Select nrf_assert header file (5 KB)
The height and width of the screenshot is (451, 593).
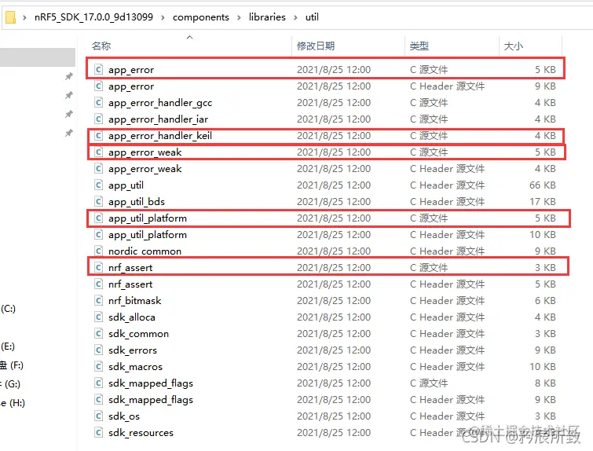tap(325, 284)
